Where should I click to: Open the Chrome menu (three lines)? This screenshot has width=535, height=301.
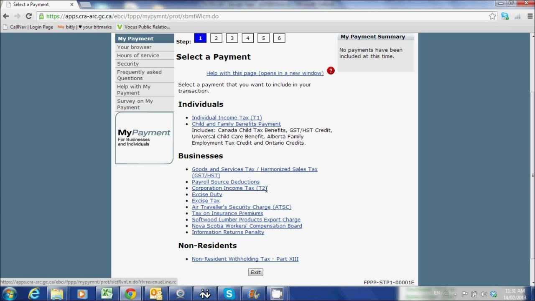point(530,16)
